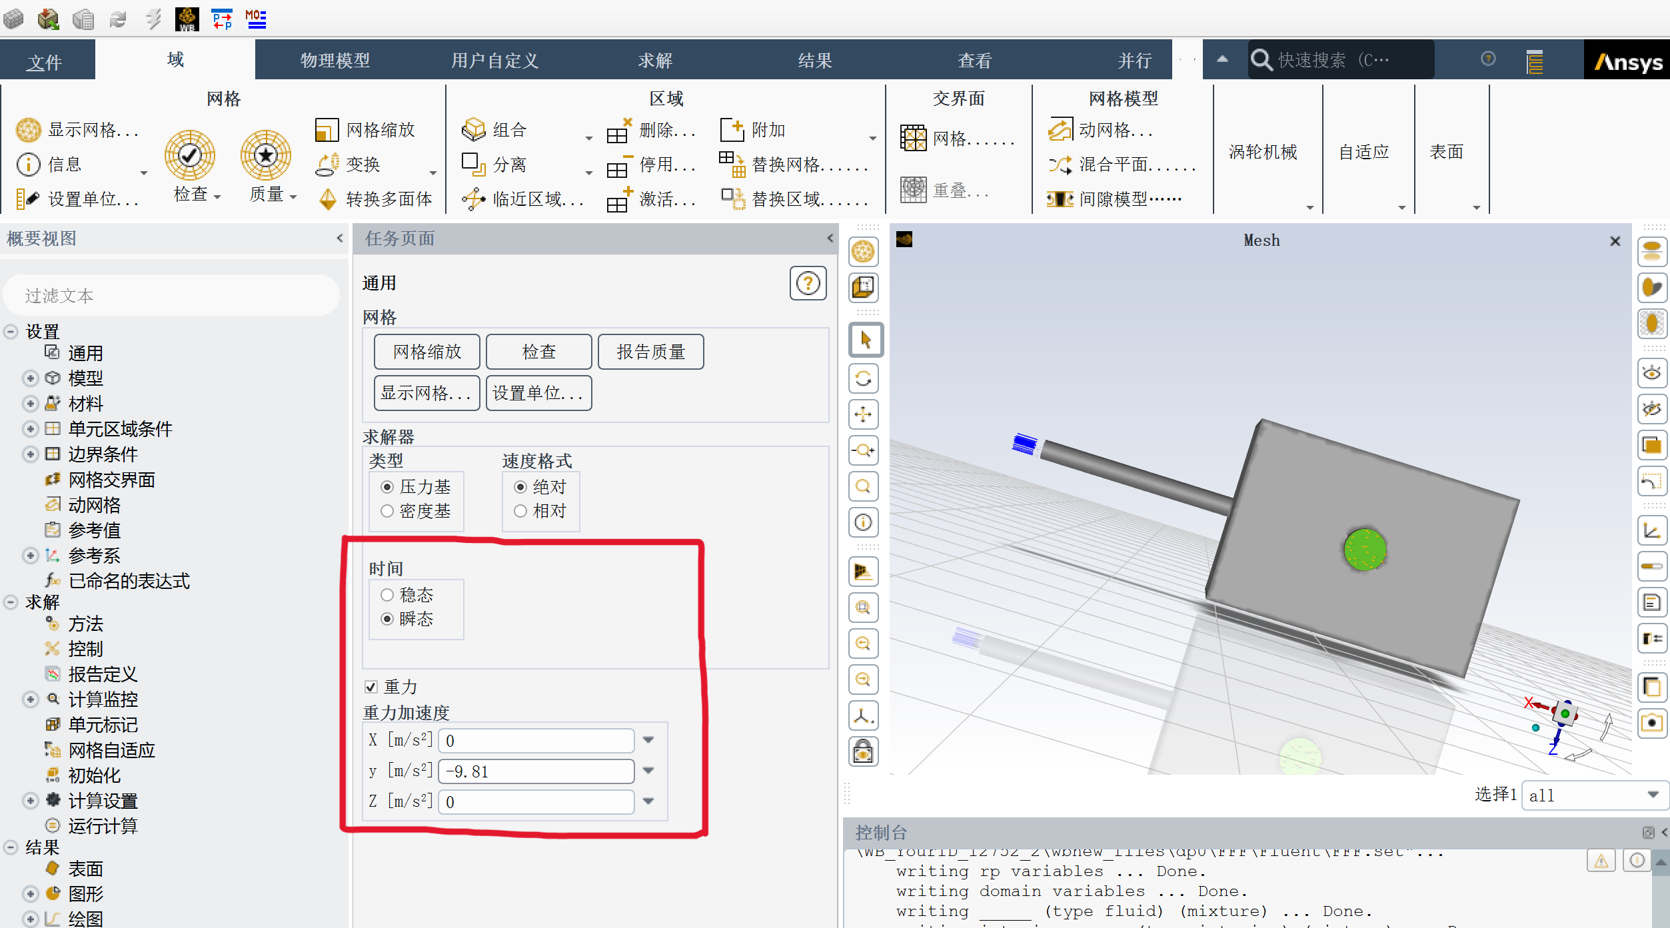Expand the 材料 tree node
The image size is (1670, 928).
pyautogui.click(x=30, y=404)
